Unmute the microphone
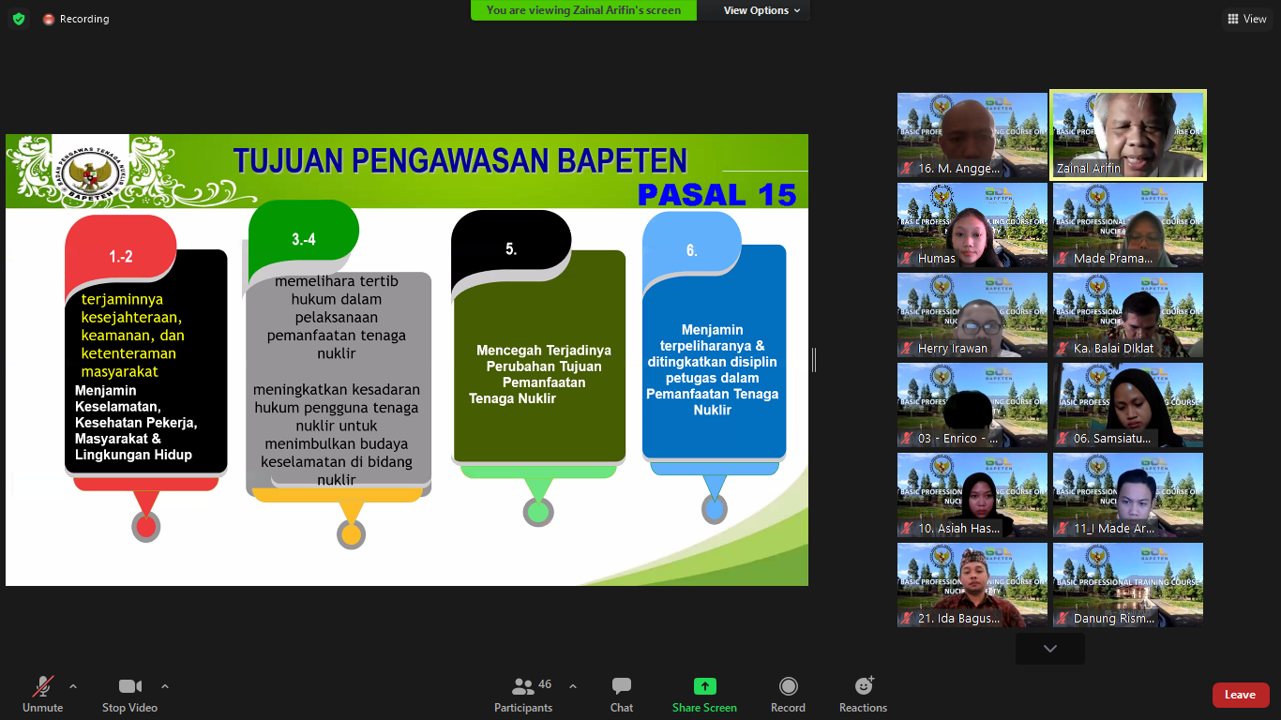This screenshot has width=1281, height=720. pyautogui.click(x=43, y=695)
